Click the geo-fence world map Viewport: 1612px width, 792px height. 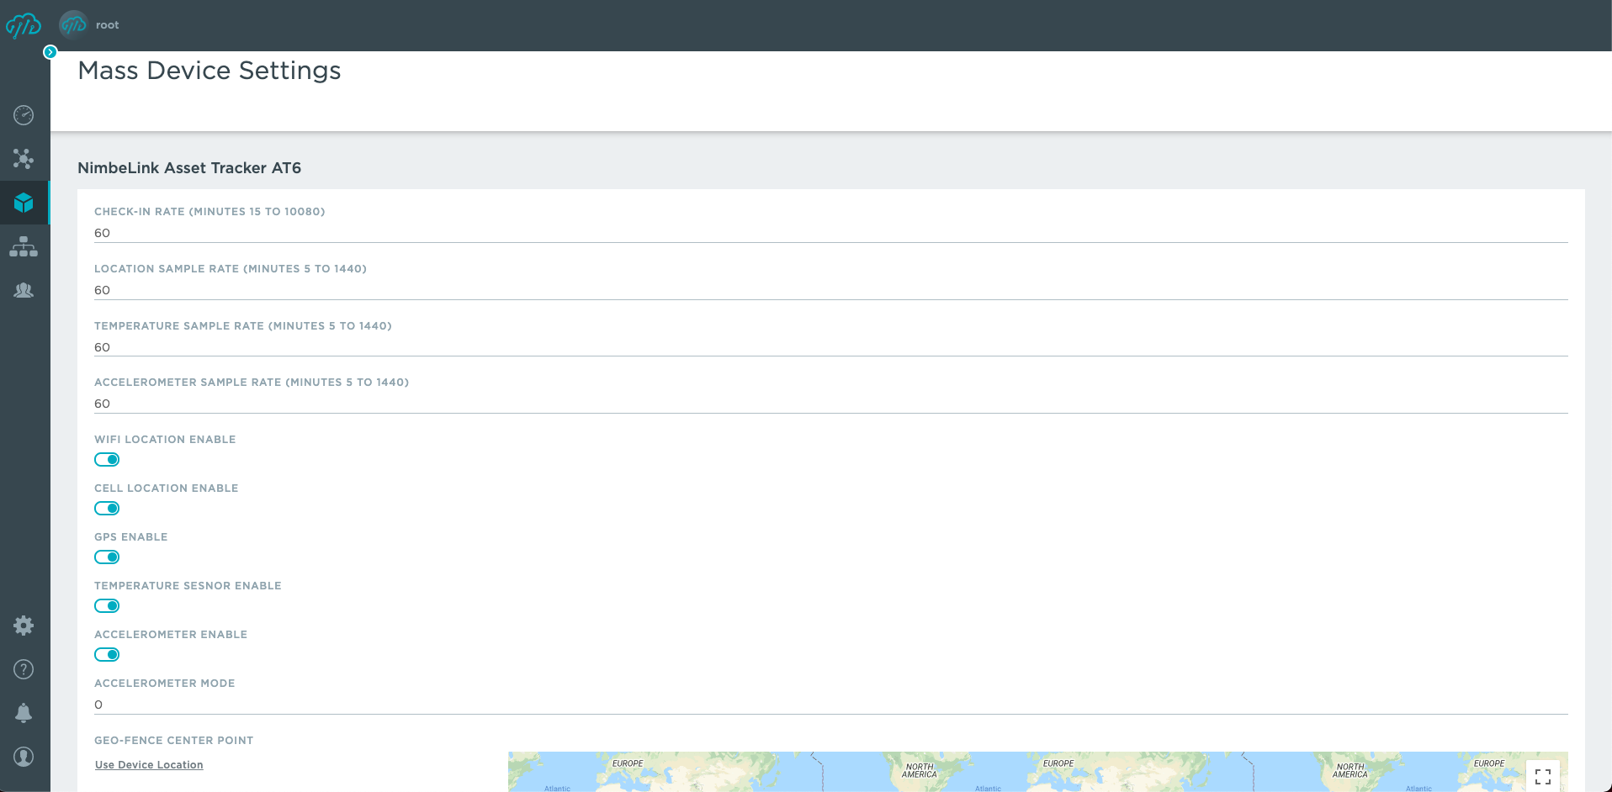pyautogui.click(x=1037, y=772)
